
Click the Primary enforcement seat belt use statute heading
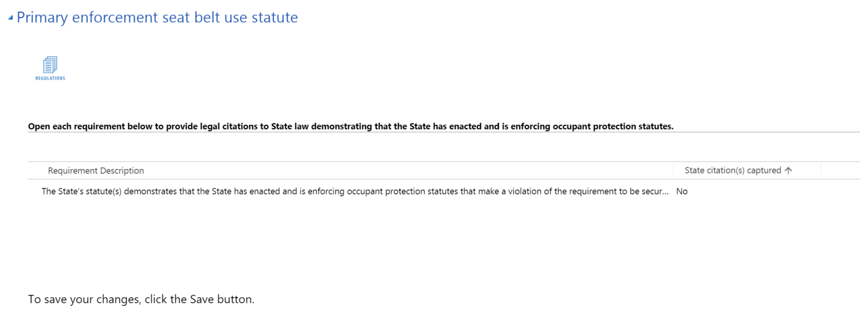tap(157, 17)
